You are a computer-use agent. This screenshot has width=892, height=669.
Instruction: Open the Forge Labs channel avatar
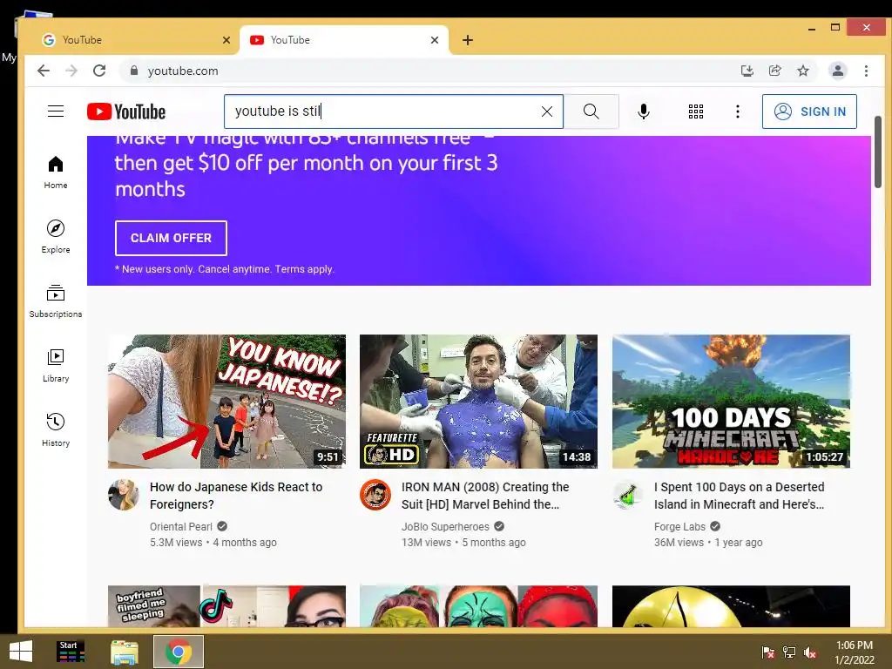point(628,495)
